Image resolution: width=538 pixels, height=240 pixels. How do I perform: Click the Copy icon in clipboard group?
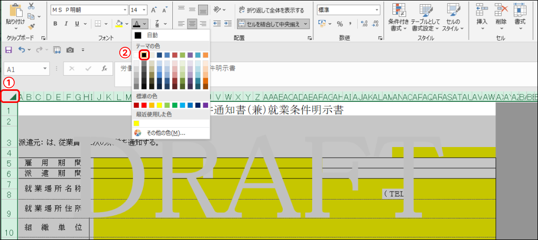point(31,16)
